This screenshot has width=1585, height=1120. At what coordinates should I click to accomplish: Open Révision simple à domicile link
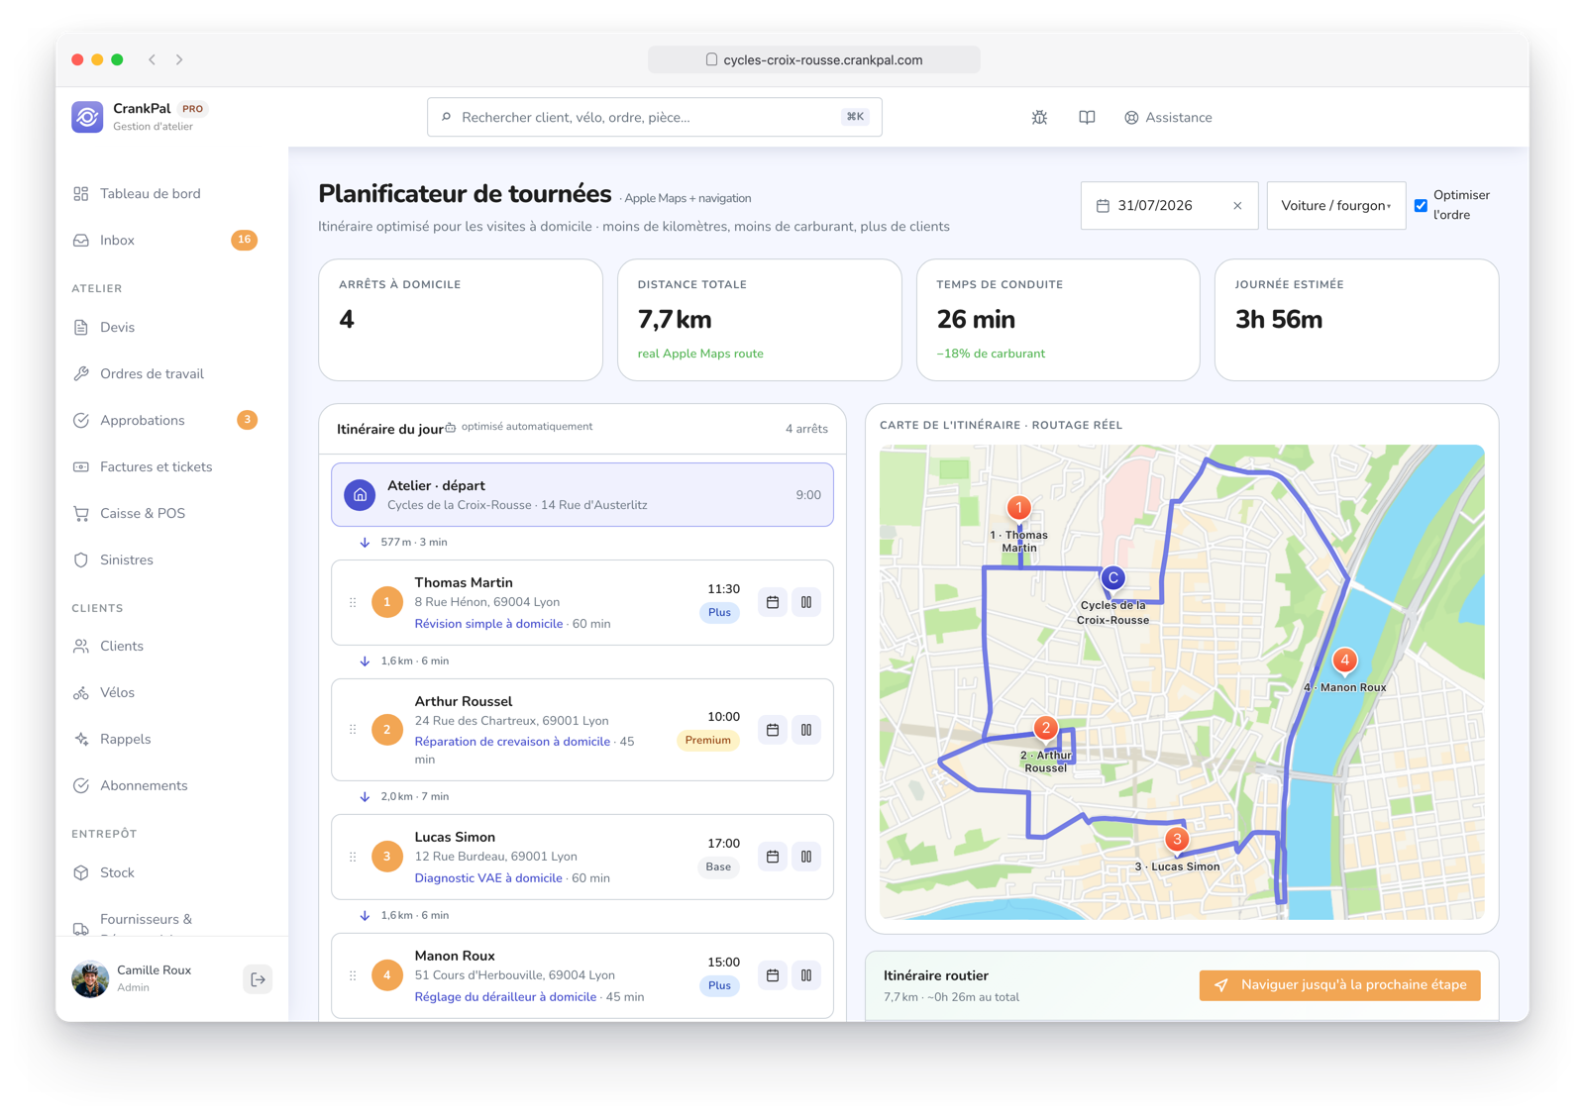pyautogui.click(x=488, y=624)
